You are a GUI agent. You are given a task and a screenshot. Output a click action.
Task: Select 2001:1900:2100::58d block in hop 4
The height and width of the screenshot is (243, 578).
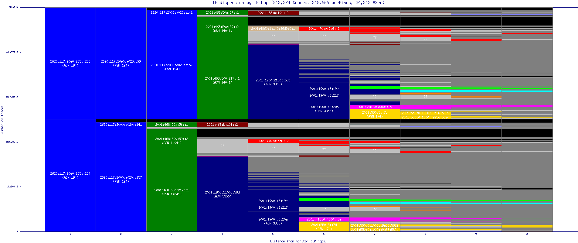tap(223, 194)
